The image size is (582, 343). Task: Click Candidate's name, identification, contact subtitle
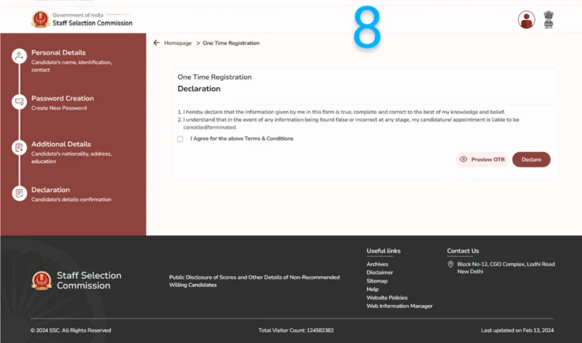(71, 66)
